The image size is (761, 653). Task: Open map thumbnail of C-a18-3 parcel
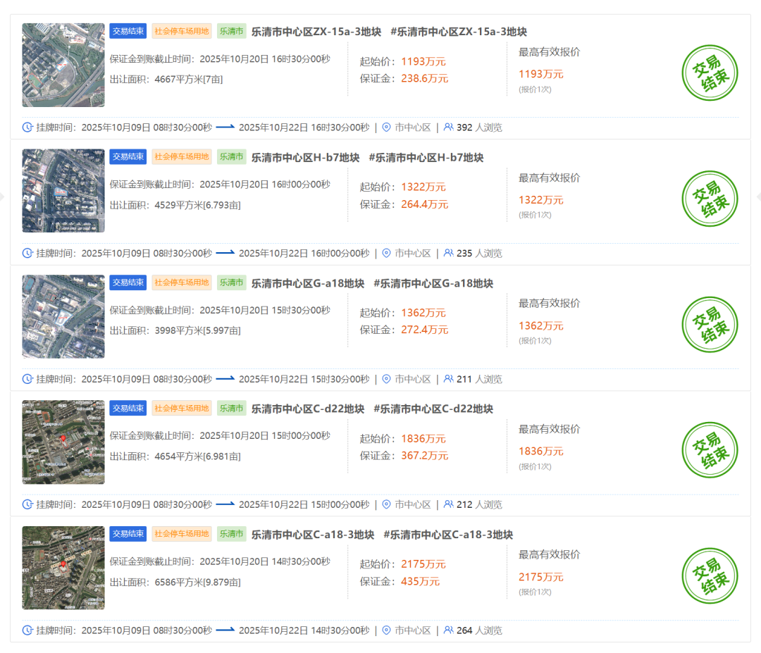coord(63,568)
